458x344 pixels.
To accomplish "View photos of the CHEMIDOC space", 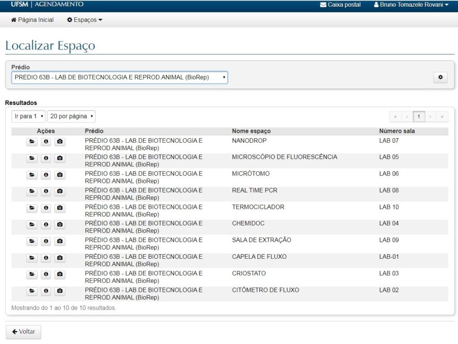I will tap(60, 224).
